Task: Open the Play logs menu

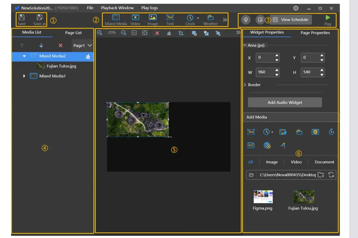Action: (x=149, y=8)
